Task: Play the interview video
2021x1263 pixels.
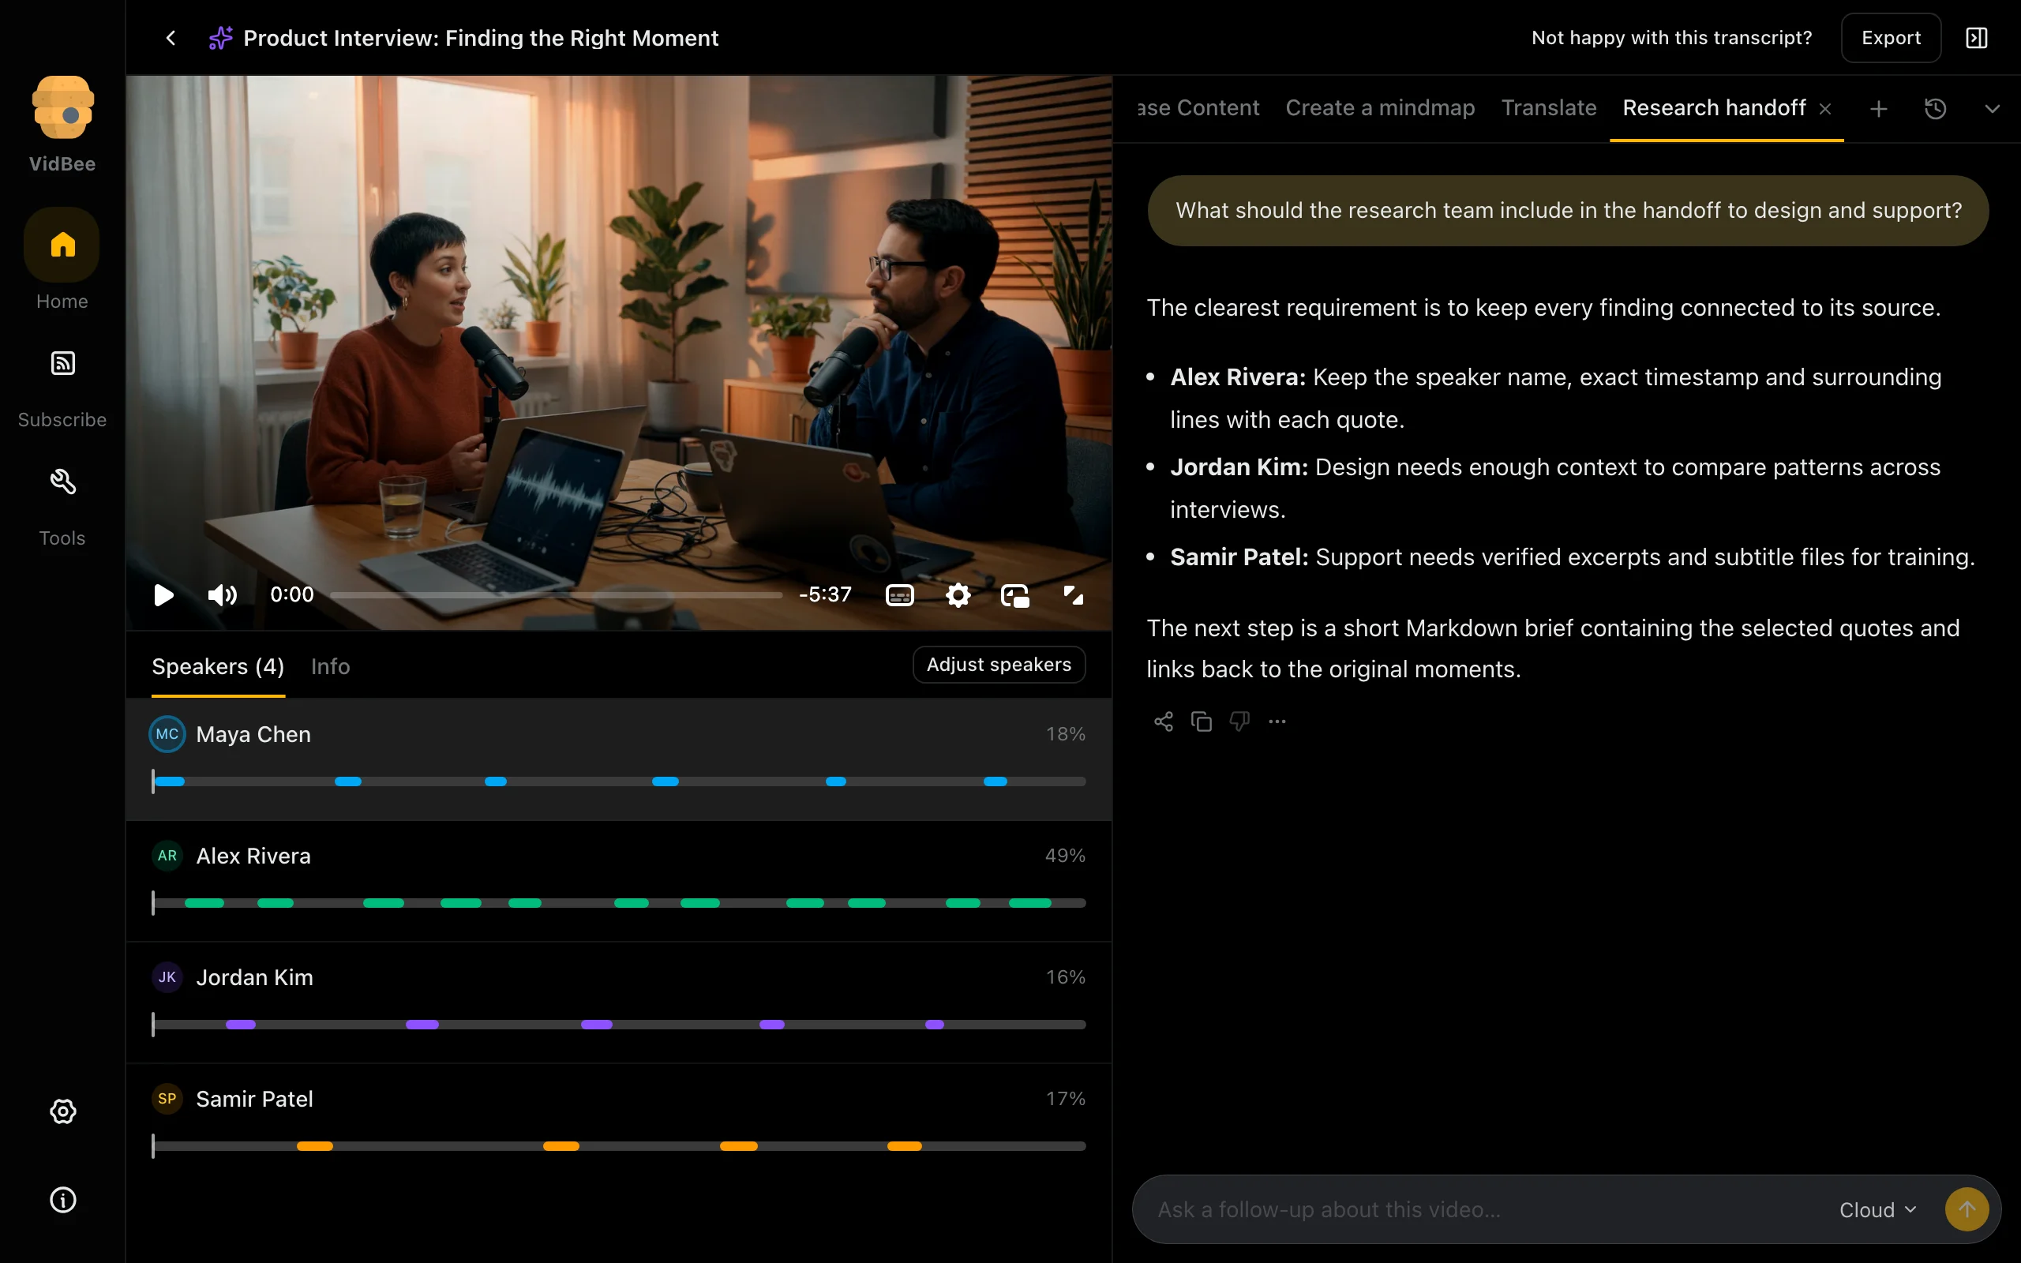Action: 163,594
